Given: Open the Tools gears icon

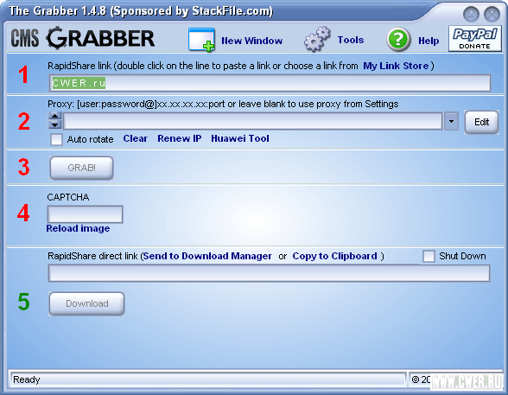Looking at the screenshot, I should pos(317,39).
